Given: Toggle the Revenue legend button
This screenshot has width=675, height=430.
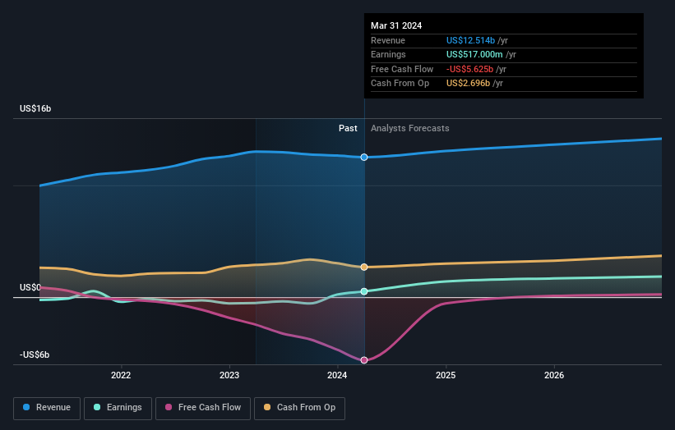Looking at the screenshot, I should (x=47, y=408).
